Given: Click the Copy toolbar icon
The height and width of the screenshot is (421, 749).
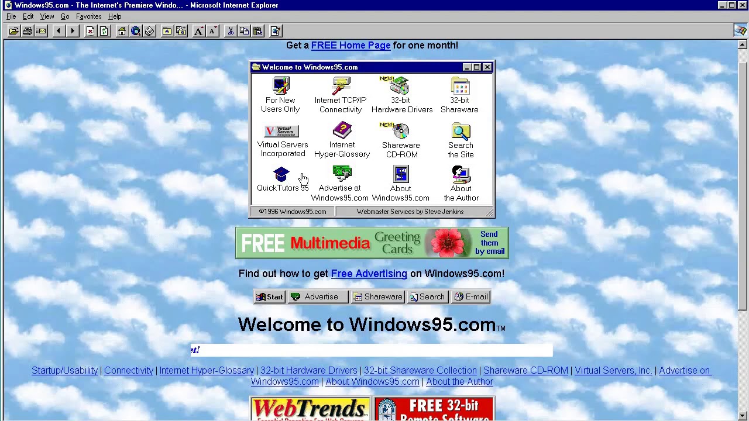Looking at the screenshot, I should [244, 31].
